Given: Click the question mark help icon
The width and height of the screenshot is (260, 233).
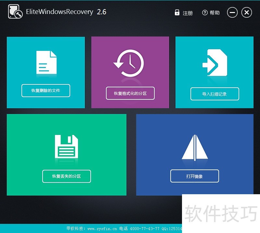Looking at the screenshot, I should point(205,13).
